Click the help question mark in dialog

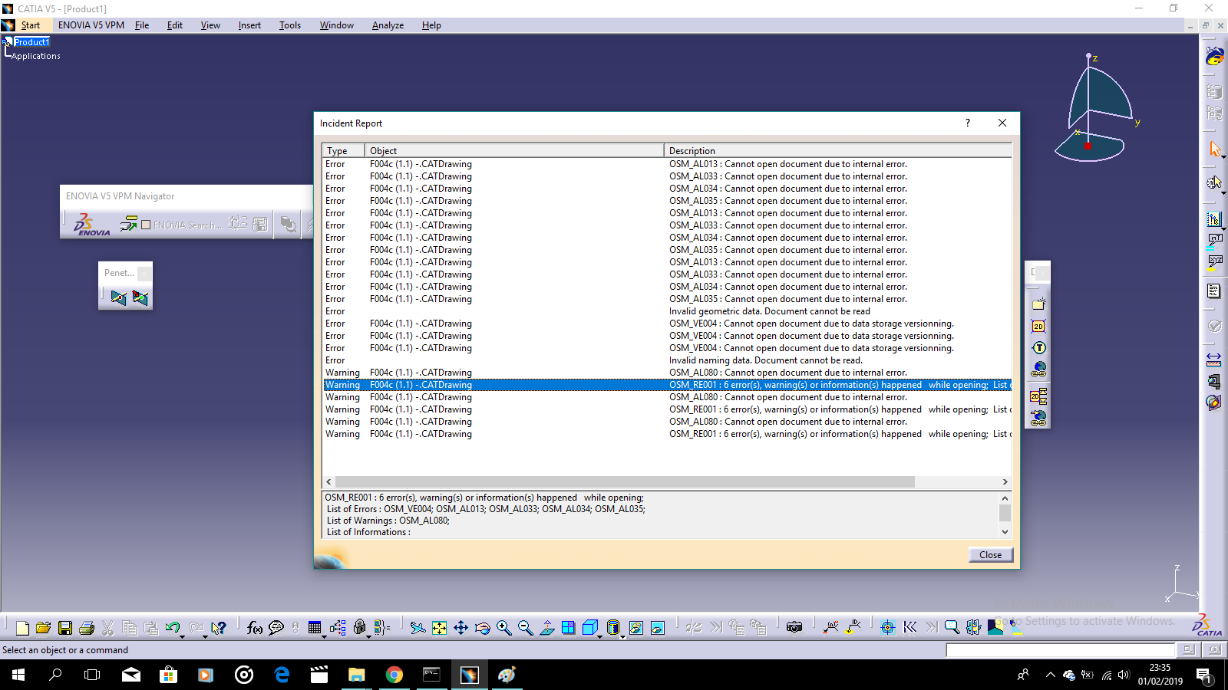point(968,123)
